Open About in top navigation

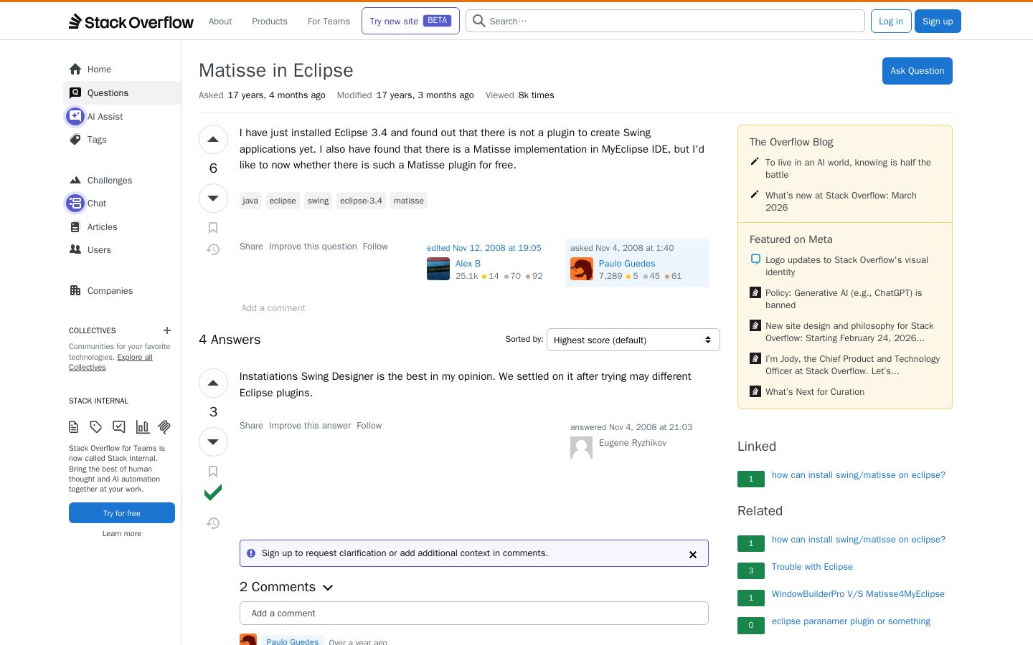click(x=220, y=21)
